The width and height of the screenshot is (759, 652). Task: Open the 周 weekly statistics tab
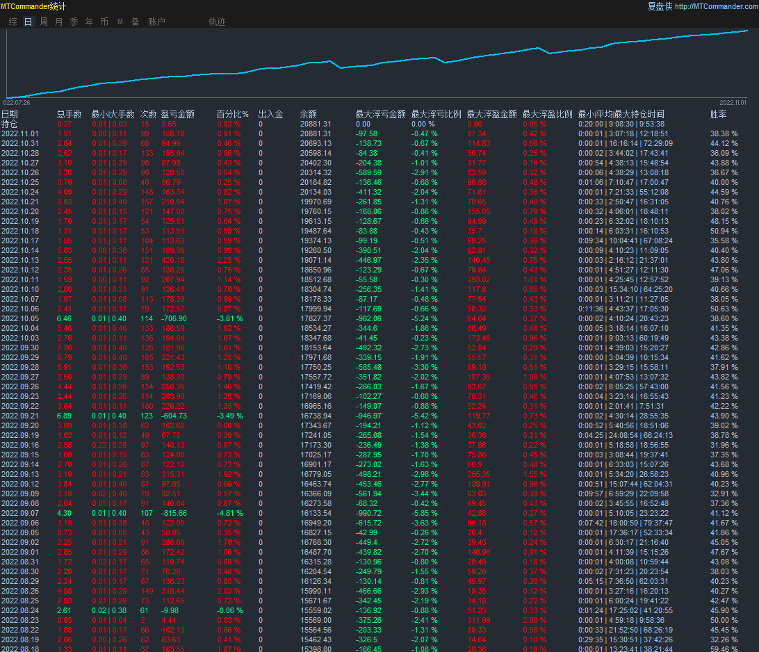click(43, 22)
